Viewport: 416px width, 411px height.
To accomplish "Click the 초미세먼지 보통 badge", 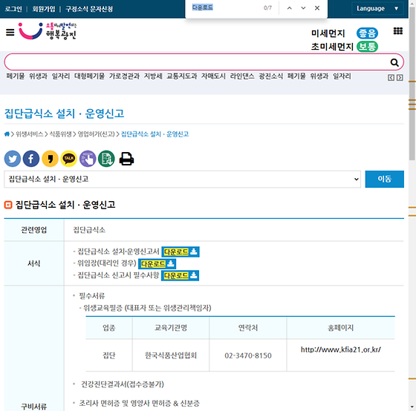I will pyautogui.click(x=367, y=47).
